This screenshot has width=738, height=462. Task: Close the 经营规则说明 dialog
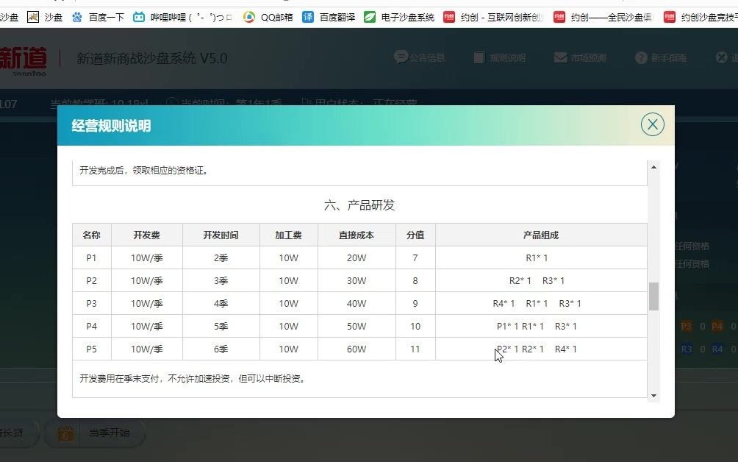[x=651, y=124]
